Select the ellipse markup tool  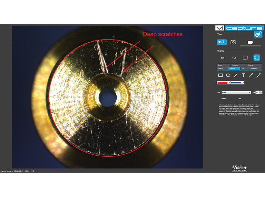pos(228,75)
